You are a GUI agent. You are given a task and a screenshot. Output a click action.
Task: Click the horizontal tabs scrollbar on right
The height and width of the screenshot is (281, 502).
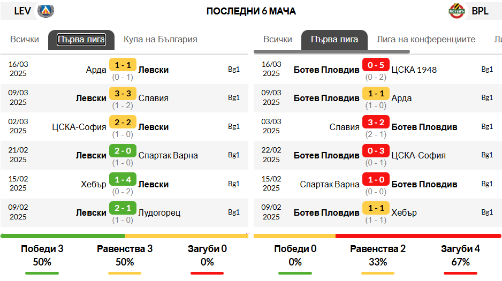pyautogui.click(x=332, y=51)
